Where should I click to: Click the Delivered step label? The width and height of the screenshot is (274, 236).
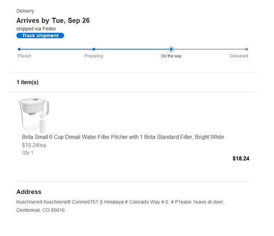point(239,56)
